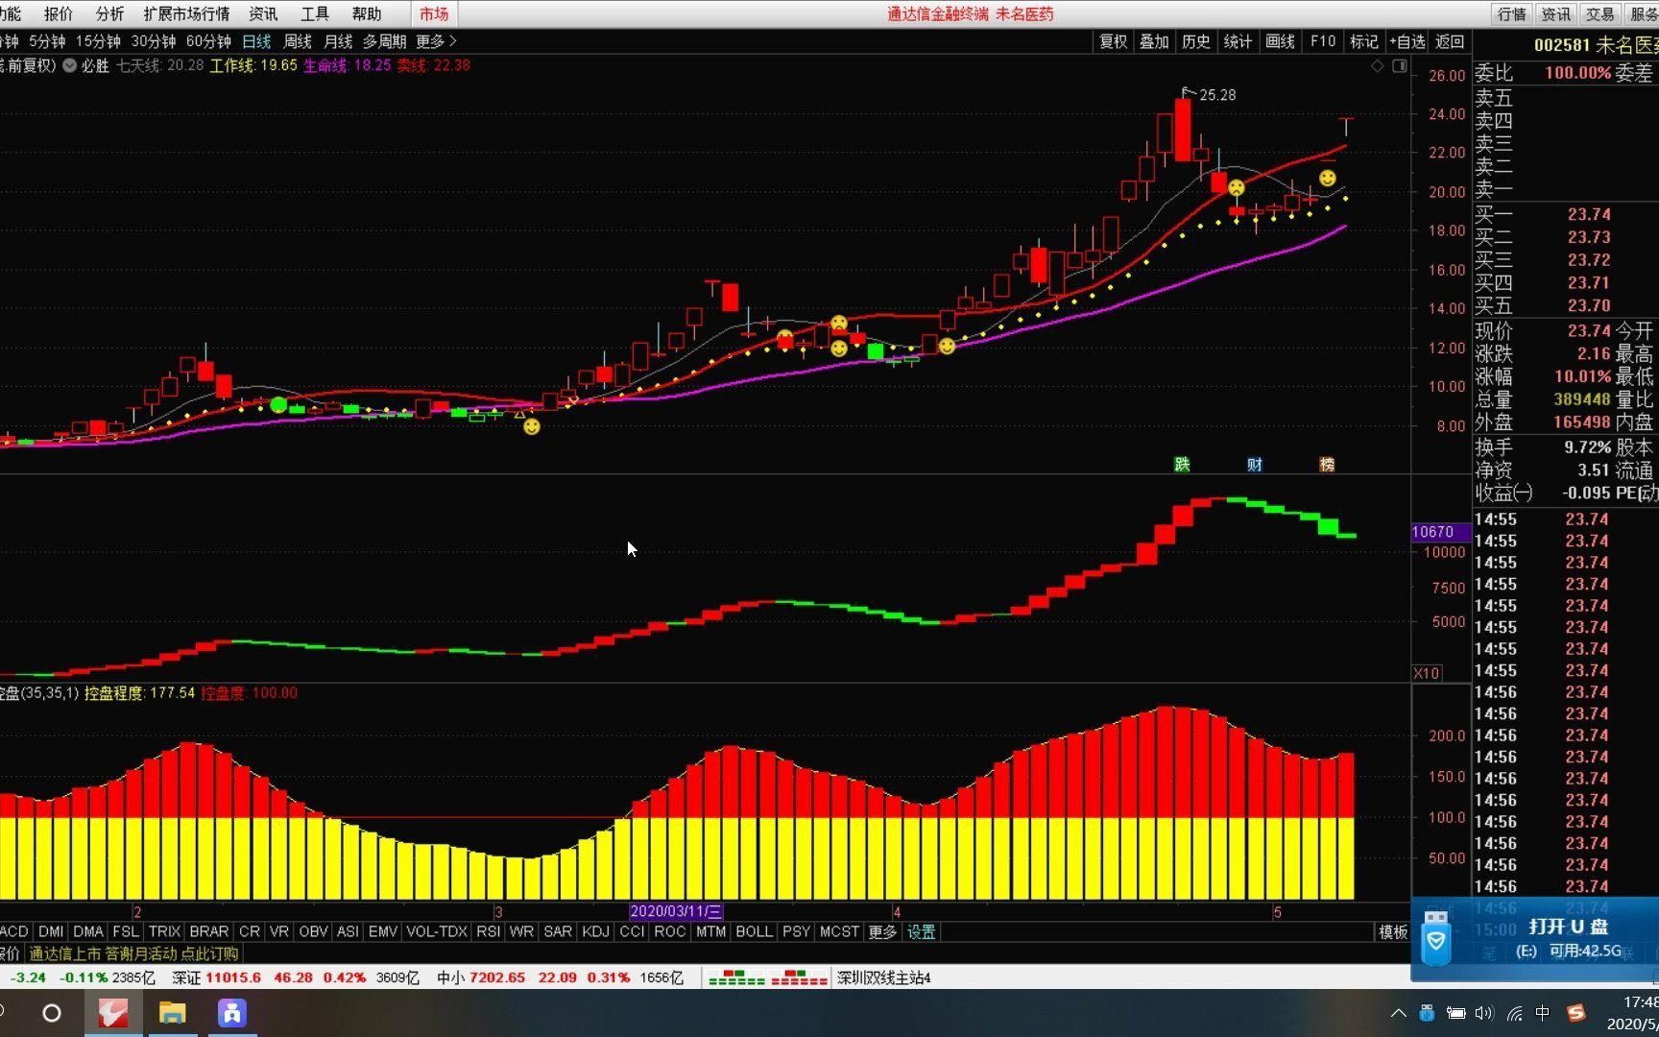
Task: Switch to 交易 in the top-right tabs
Action: click(x=1599, y=13)
